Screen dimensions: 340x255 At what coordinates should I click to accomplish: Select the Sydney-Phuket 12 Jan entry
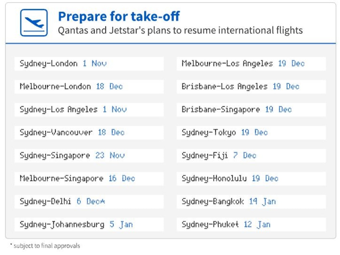point(251,225)
